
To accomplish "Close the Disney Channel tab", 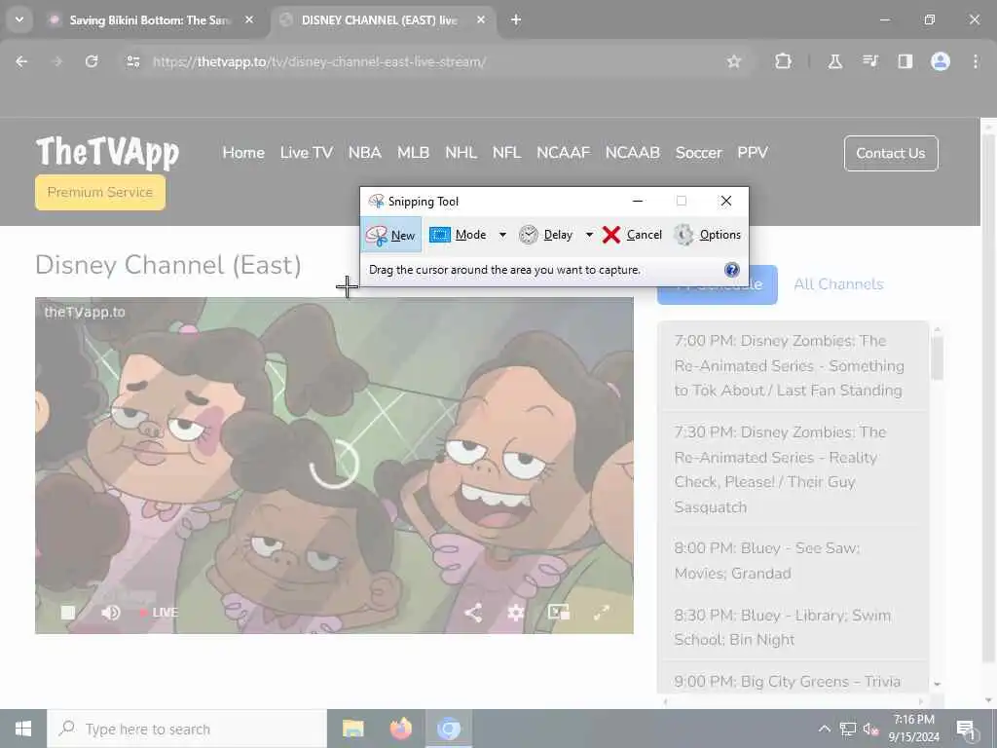I will [481, 19].
